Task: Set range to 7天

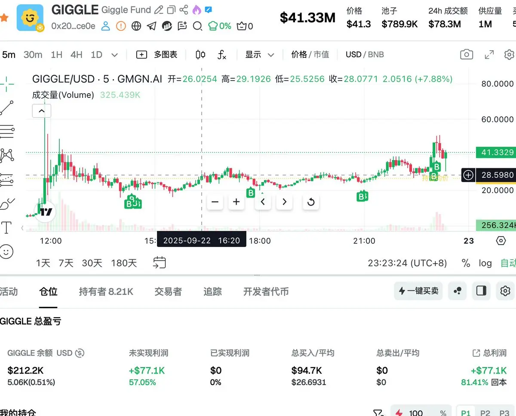Action: coord(66,263)
